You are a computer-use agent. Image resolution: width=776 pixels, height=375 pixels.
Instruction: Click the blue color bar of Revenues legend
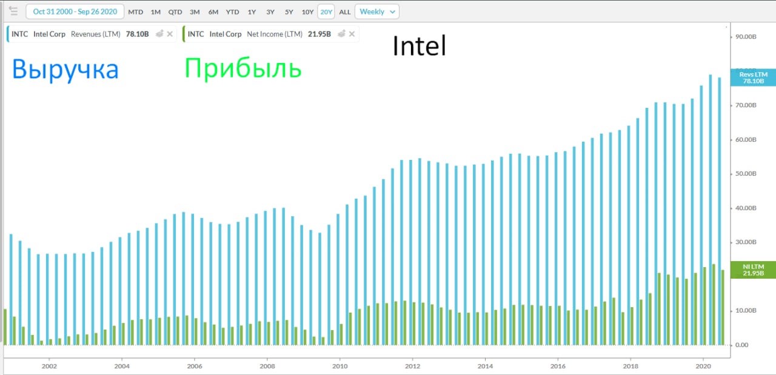click(8, 34)
